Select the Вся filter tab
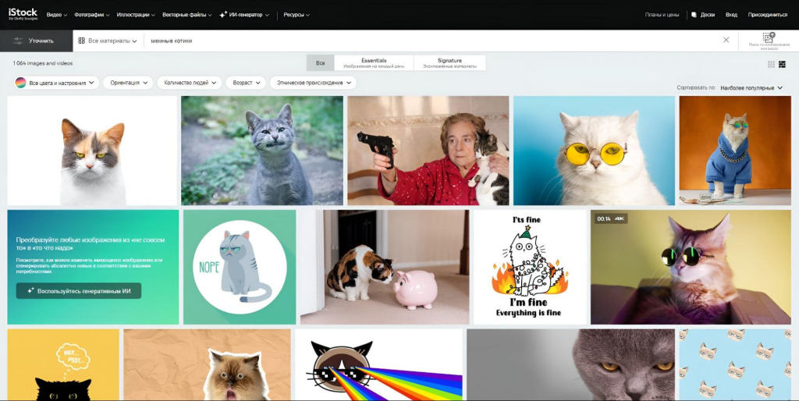This screenshot has width=799, height=401. [320, 63]
